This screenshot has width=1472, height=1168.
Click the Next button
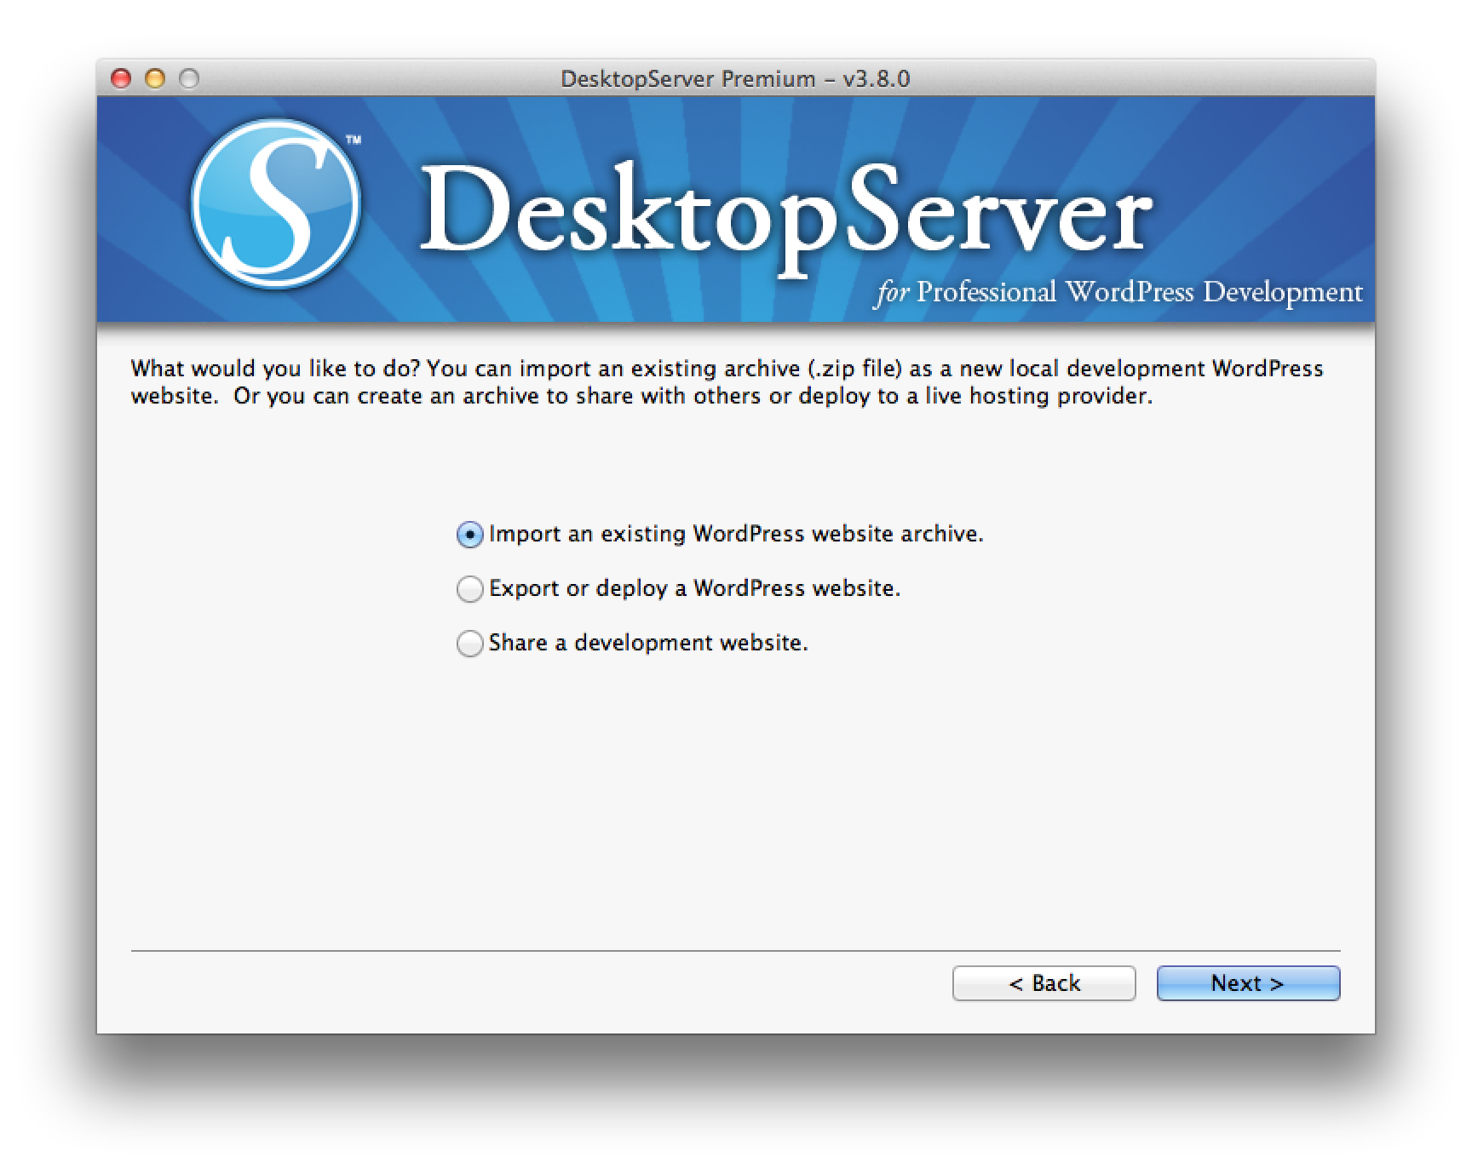click(1248, 983)
